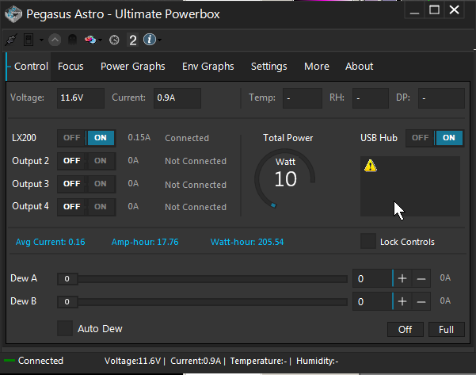Image resolution: width=476 pixels, height=375 pixels.
Task: Click the Connected status bar indicator
Action: click(34, 361)
